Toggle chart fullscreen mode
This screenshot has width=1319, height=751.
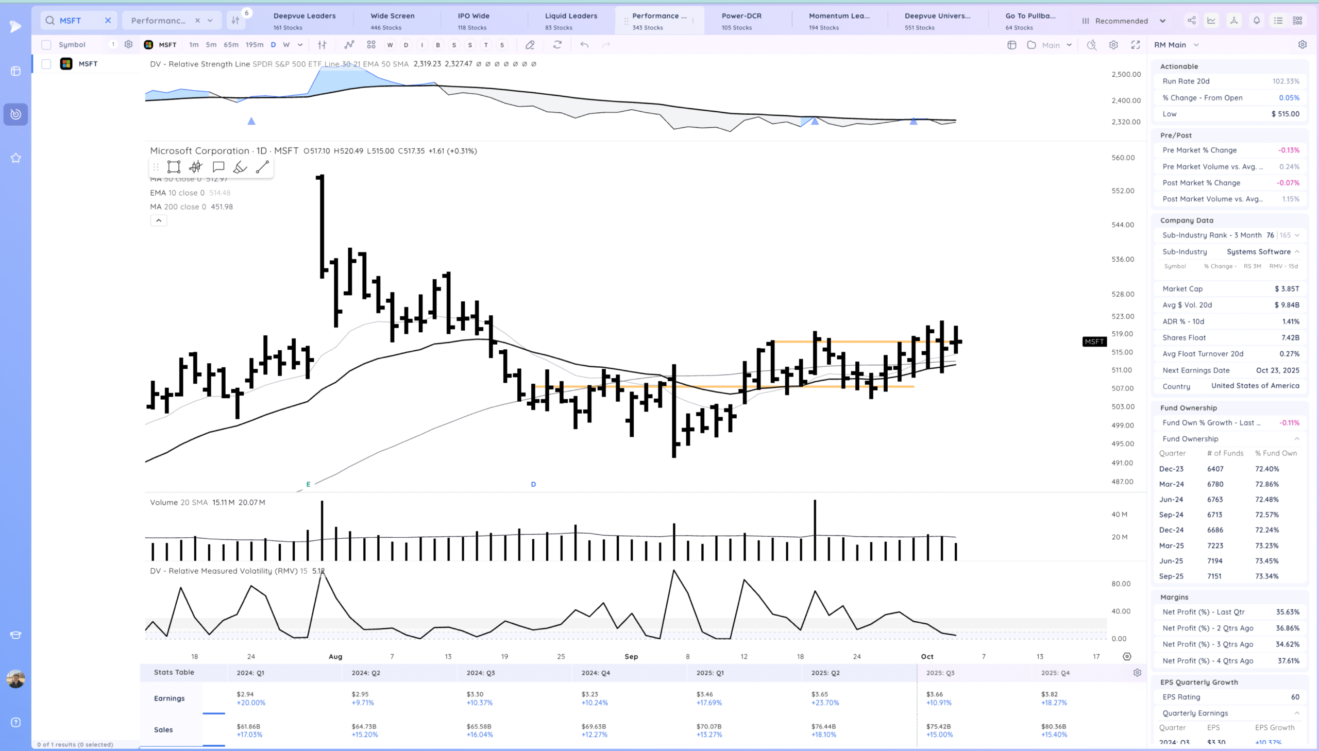pos(1136,45)
